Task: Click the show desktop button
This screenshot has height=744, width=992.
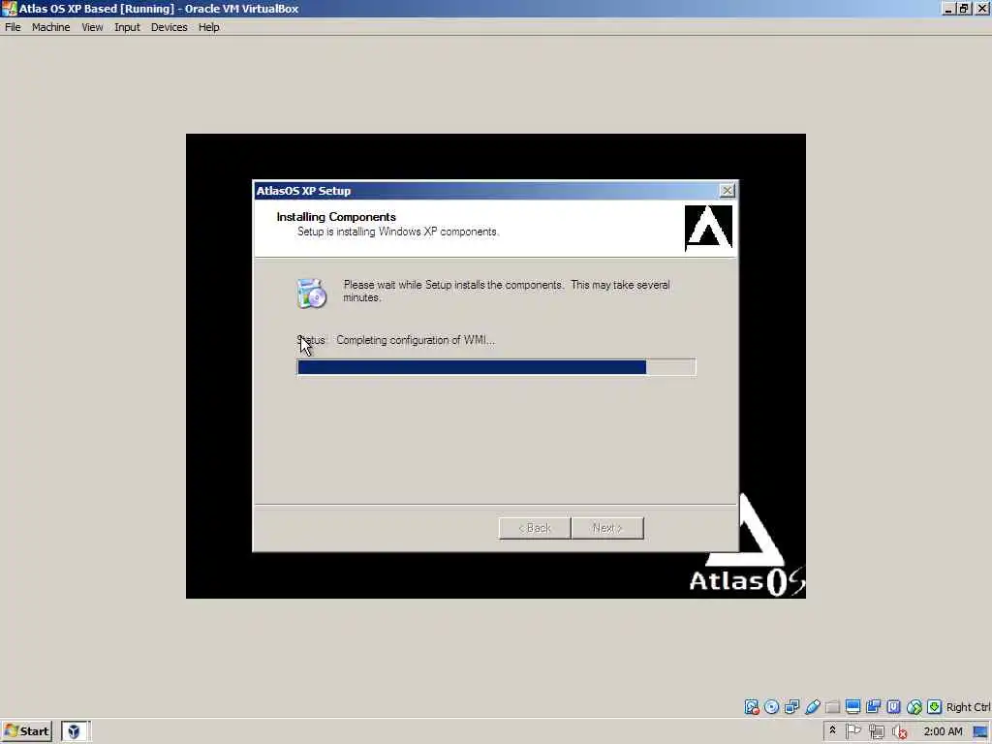Action: pos(980,732)
